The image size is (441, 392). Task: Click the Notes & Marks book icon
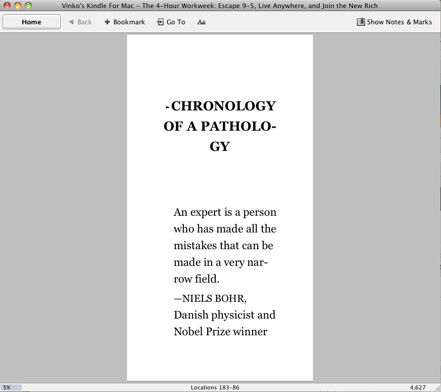[x=360, y=22]
